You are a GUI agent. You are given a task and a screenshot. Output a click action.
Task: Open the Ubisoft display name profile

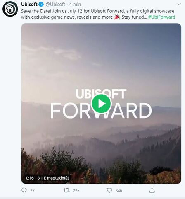(29, 5)
